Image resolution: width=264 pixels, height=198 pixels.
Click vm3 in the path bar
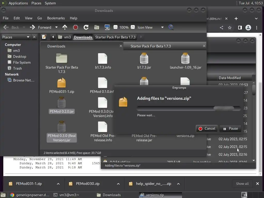(65, 37)
